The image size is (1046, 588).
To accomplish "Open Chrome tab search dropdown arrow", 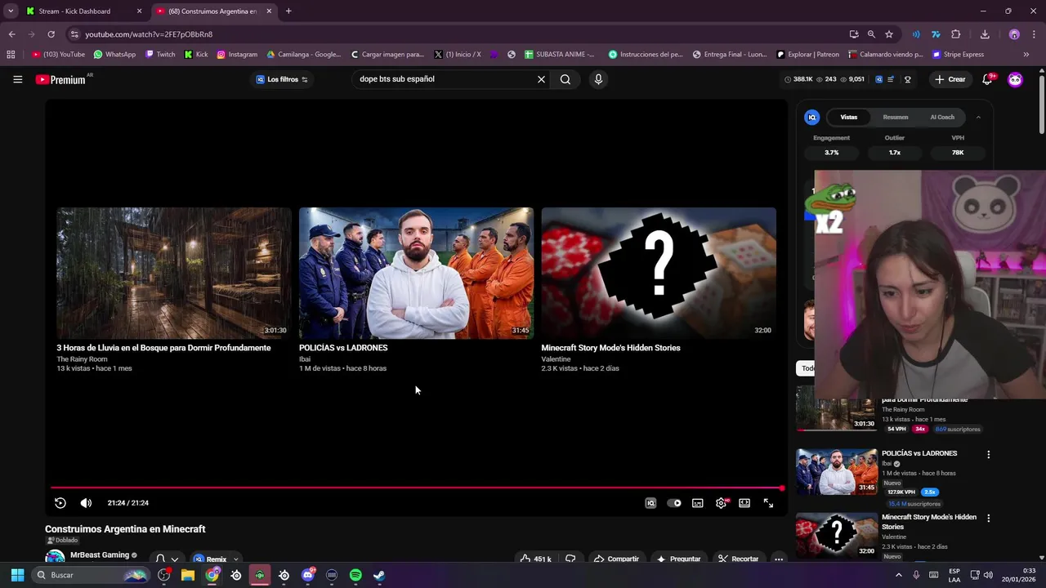I will coord(11,11).
